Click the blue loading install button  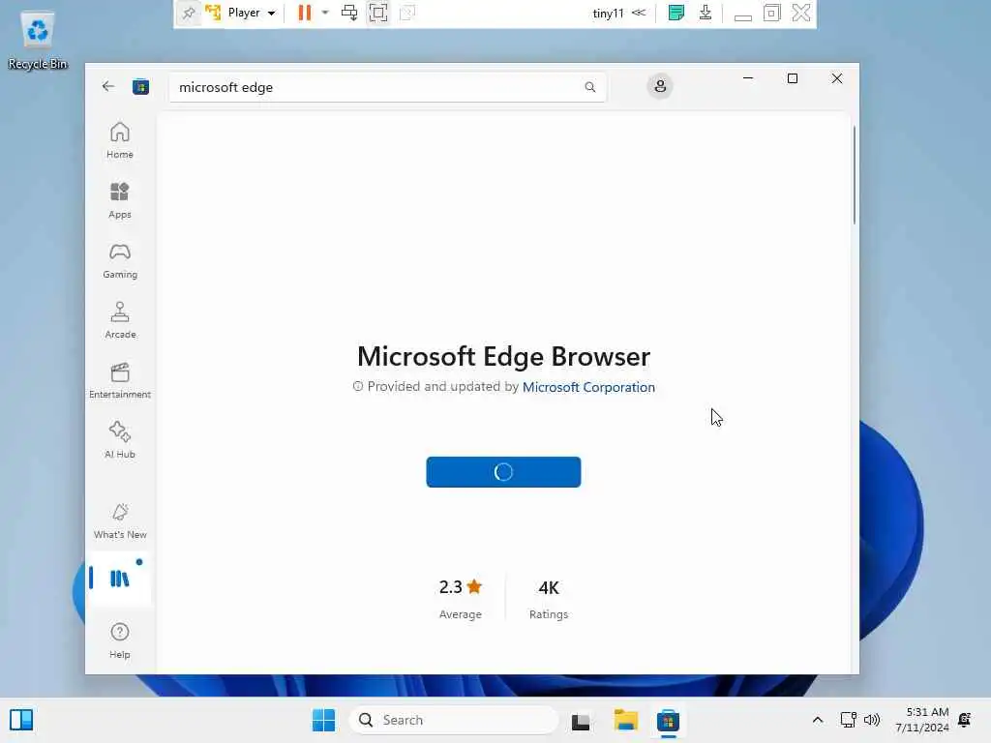tap(503, 472)
